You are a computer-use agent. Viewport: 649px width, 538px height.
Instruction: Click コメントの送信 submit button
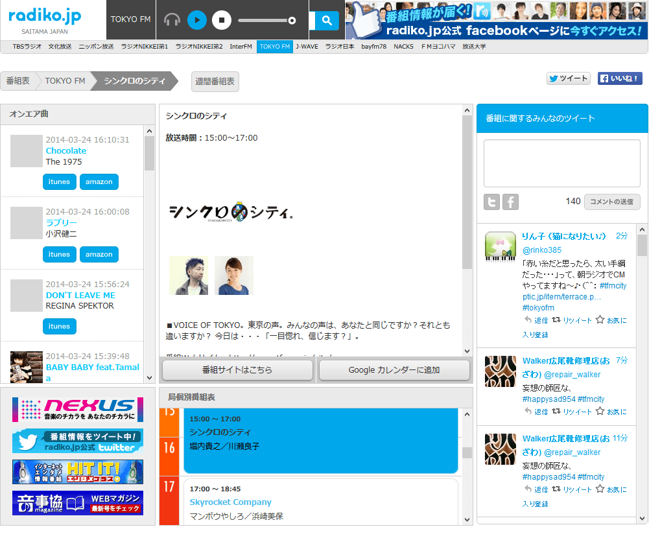click(x=612, y=202)
